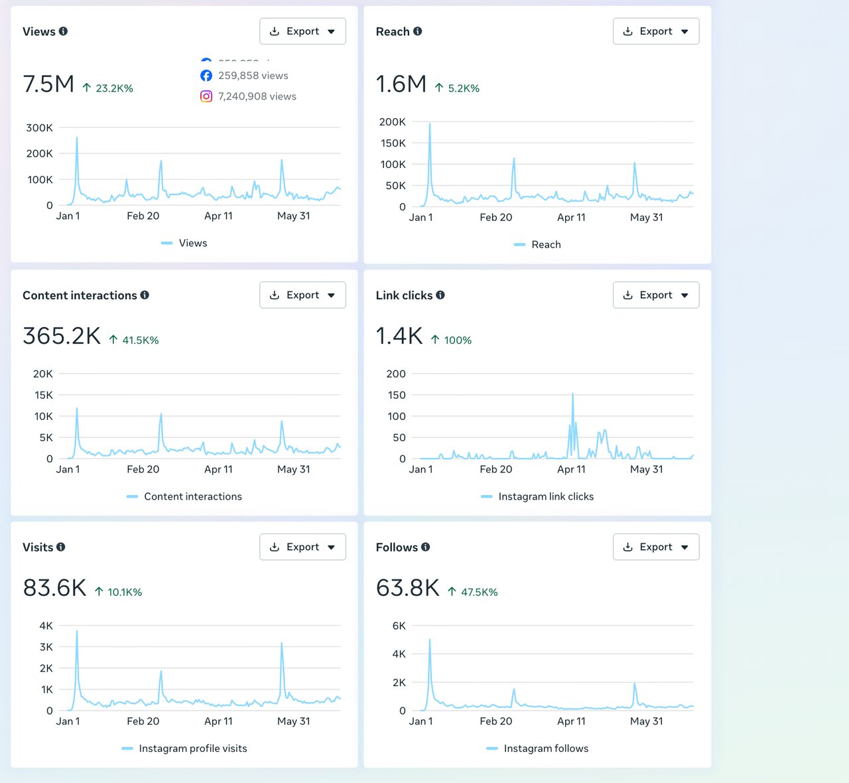Toggle the Instagram profile visits legend swatch
Image resolution: width=849 pixels, height=783 pixels.
pos(127,748)
